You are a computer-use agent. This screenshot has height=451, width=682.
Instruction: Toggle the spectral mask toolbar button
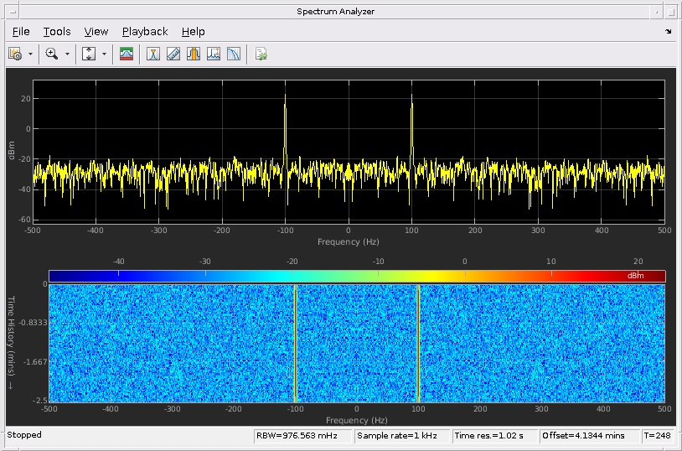pyautogui.click(x=127, y=54)
